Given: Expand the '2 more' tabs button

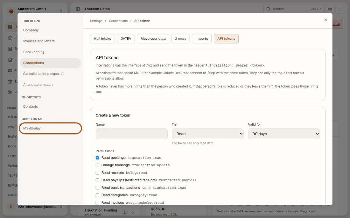Looking at the screenshot, I should click(181, 38).
